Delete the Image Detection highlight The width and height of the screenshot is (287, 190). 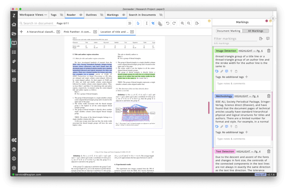coord(269,51)
